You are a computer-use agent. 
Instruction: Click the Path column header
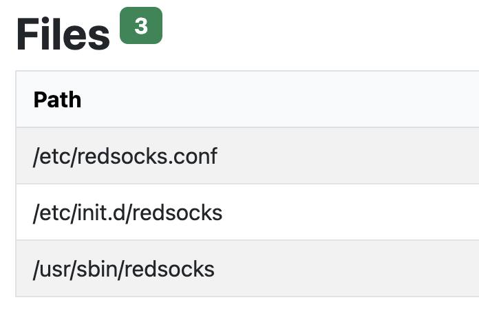57,100
